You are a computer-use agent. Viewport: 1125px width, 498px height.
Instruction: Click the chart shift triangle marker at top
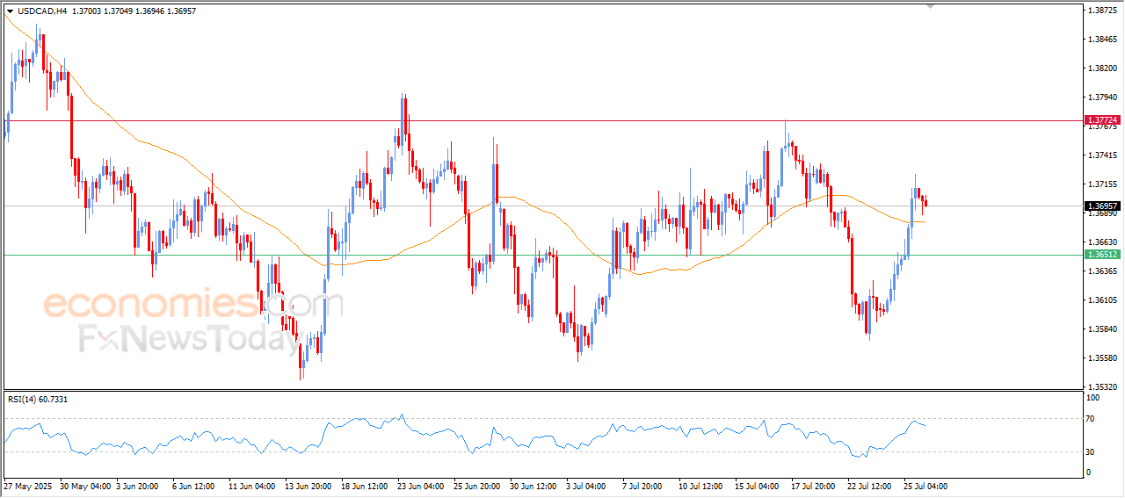coord(932,7)
